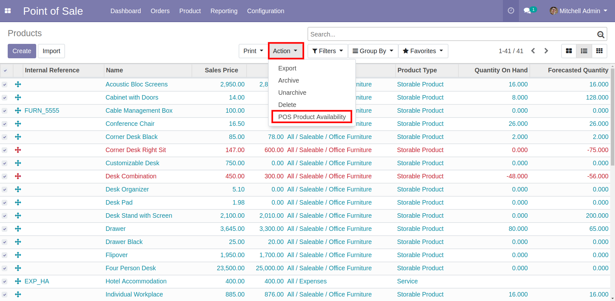615x301 pixels.
Task: Uncheck the Corner Desk Black row checkbox
Action: pyautogui.click(x=4, y=137)
